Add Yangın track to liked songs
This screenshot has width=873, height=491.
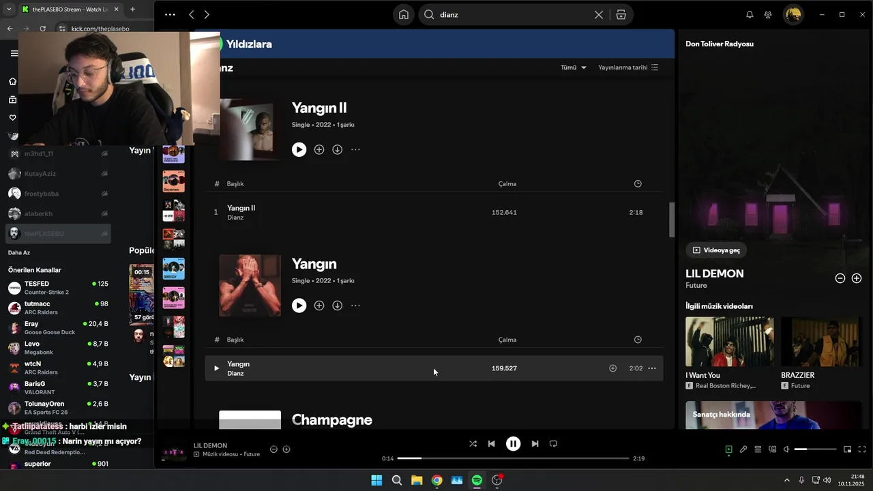[612, 368]
